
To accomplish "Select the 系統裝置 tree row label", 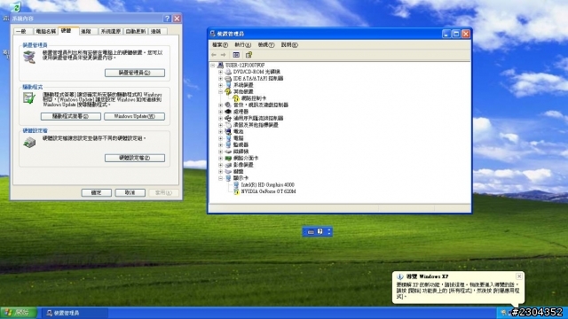I will 243,85.
